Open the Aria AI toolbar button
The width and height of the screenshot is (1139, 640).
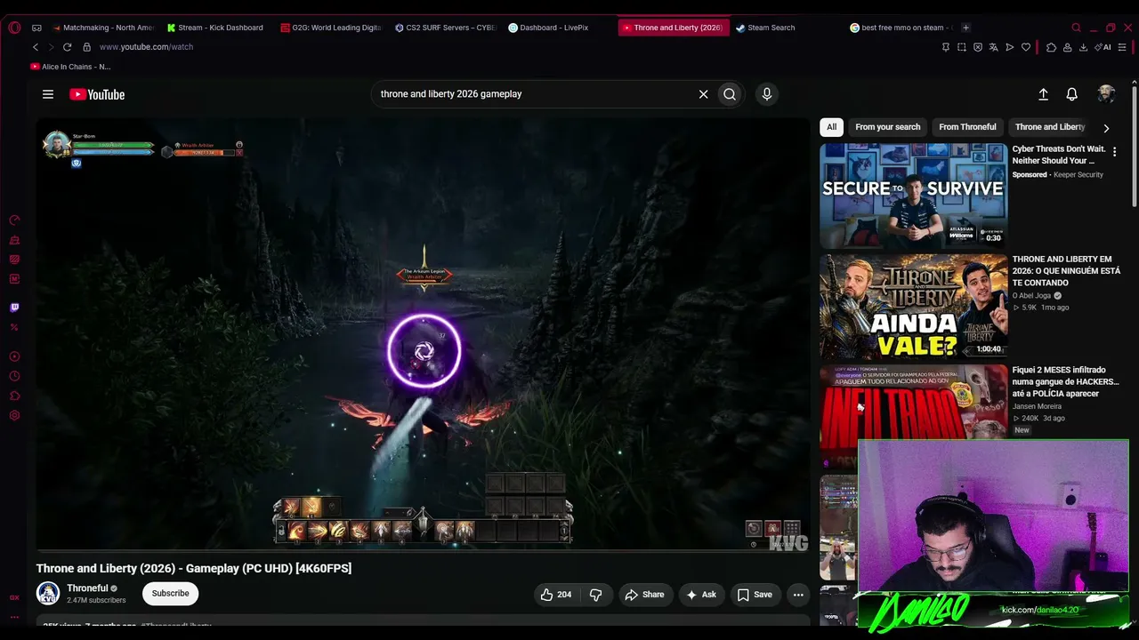pos(1104,47)
